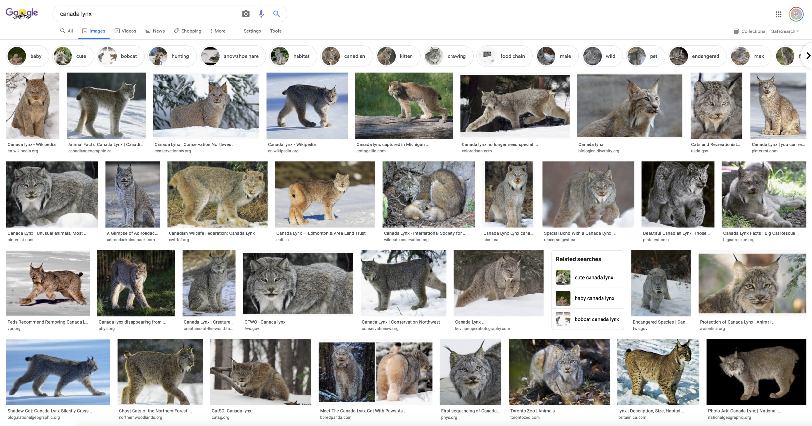The height and width of the screenshot is (426, 812).
Task: Open the Google account avatar
Action: 796,14
